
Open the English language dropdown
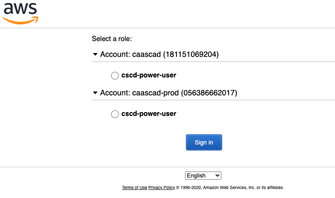pos(203,175)
